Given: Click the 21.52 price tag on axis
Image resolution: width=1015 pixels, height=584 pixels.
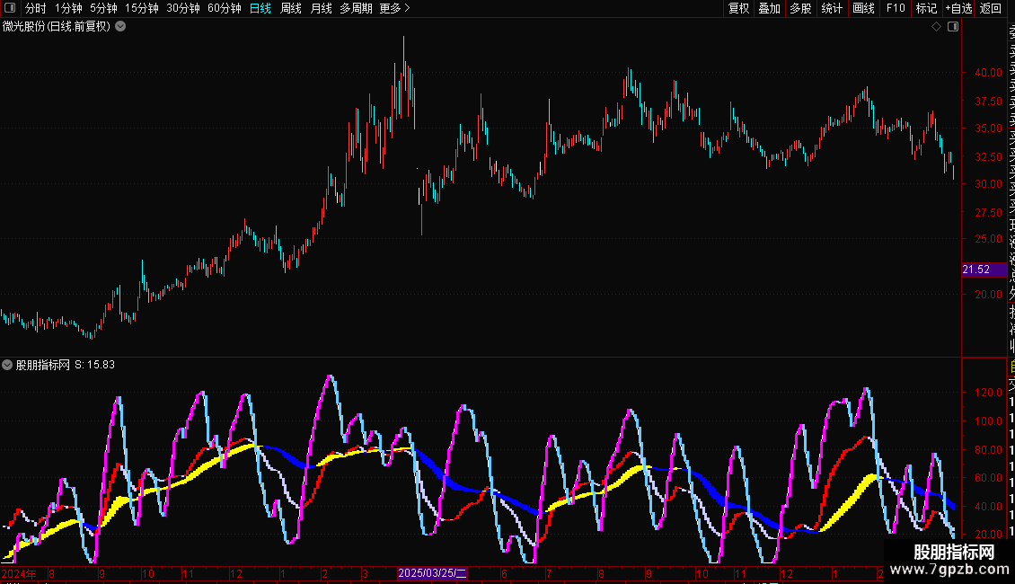Looking at the screenshot, I should tap(984, 270).
